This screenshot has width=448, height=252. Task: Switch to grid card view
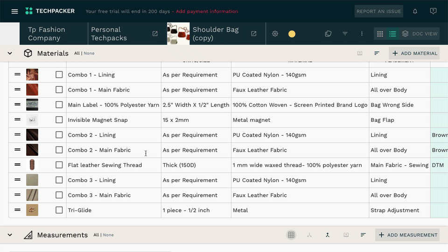(x=380, y=34)
